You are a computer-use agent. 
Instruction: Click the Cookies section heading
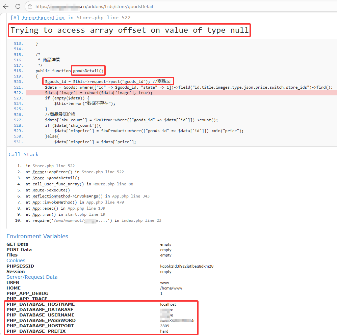16,261
